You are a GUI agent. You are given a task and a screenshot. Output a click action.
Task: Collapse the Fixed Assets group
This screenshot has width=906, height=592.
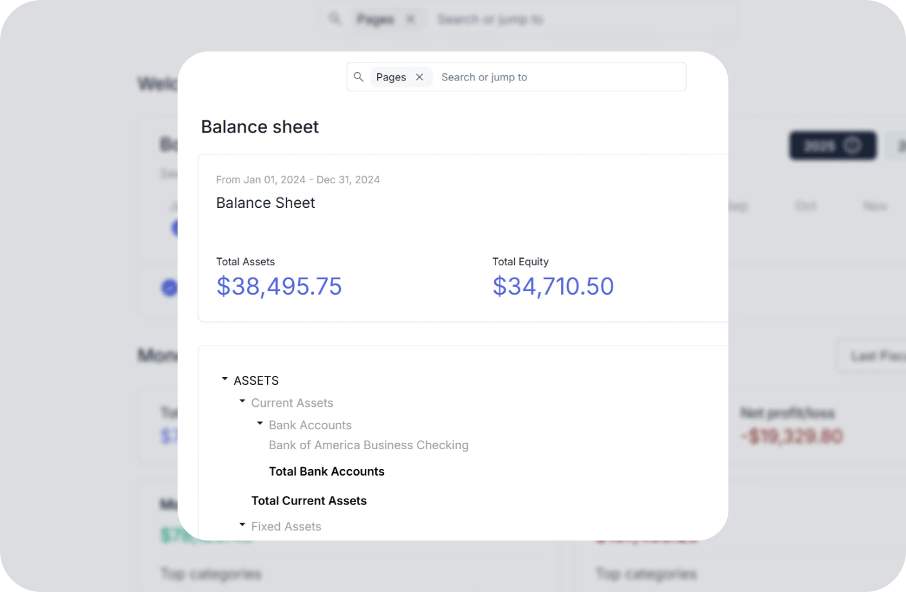(x=243, y=525)
